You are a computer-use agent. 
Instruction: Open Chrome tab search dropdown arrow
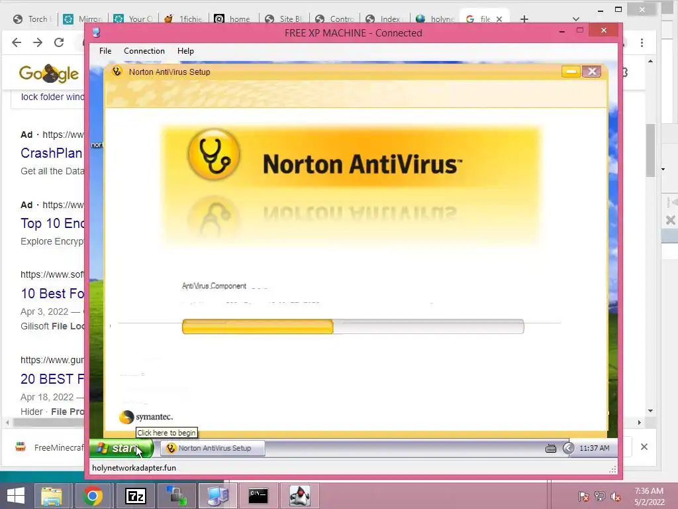[575, 19]
